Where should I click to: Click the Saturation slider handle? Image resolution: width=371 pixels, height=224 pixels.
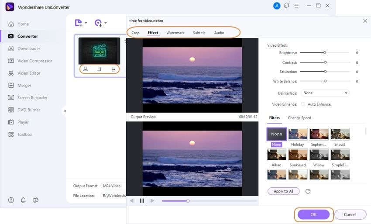pos(325,72)
